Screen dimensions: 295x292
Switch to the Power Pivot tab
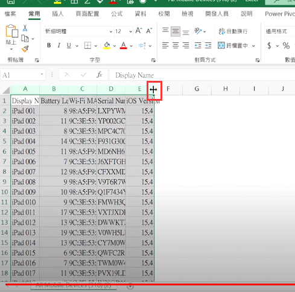280,14
